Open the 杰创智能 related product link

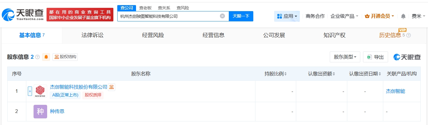tap(396, 91)
